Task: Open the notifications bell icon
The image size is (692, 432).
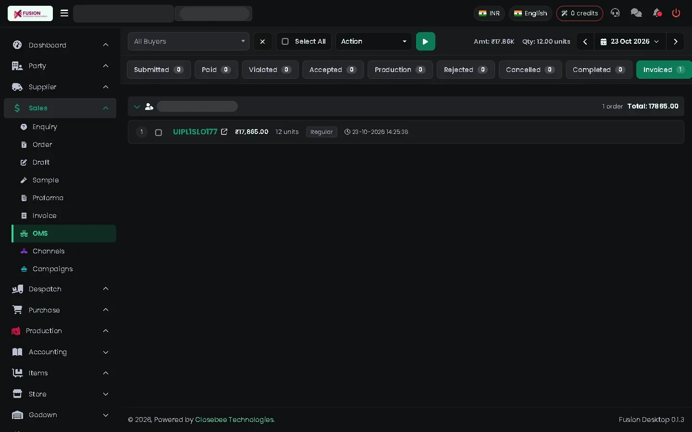Action: [x=657, y=13]
